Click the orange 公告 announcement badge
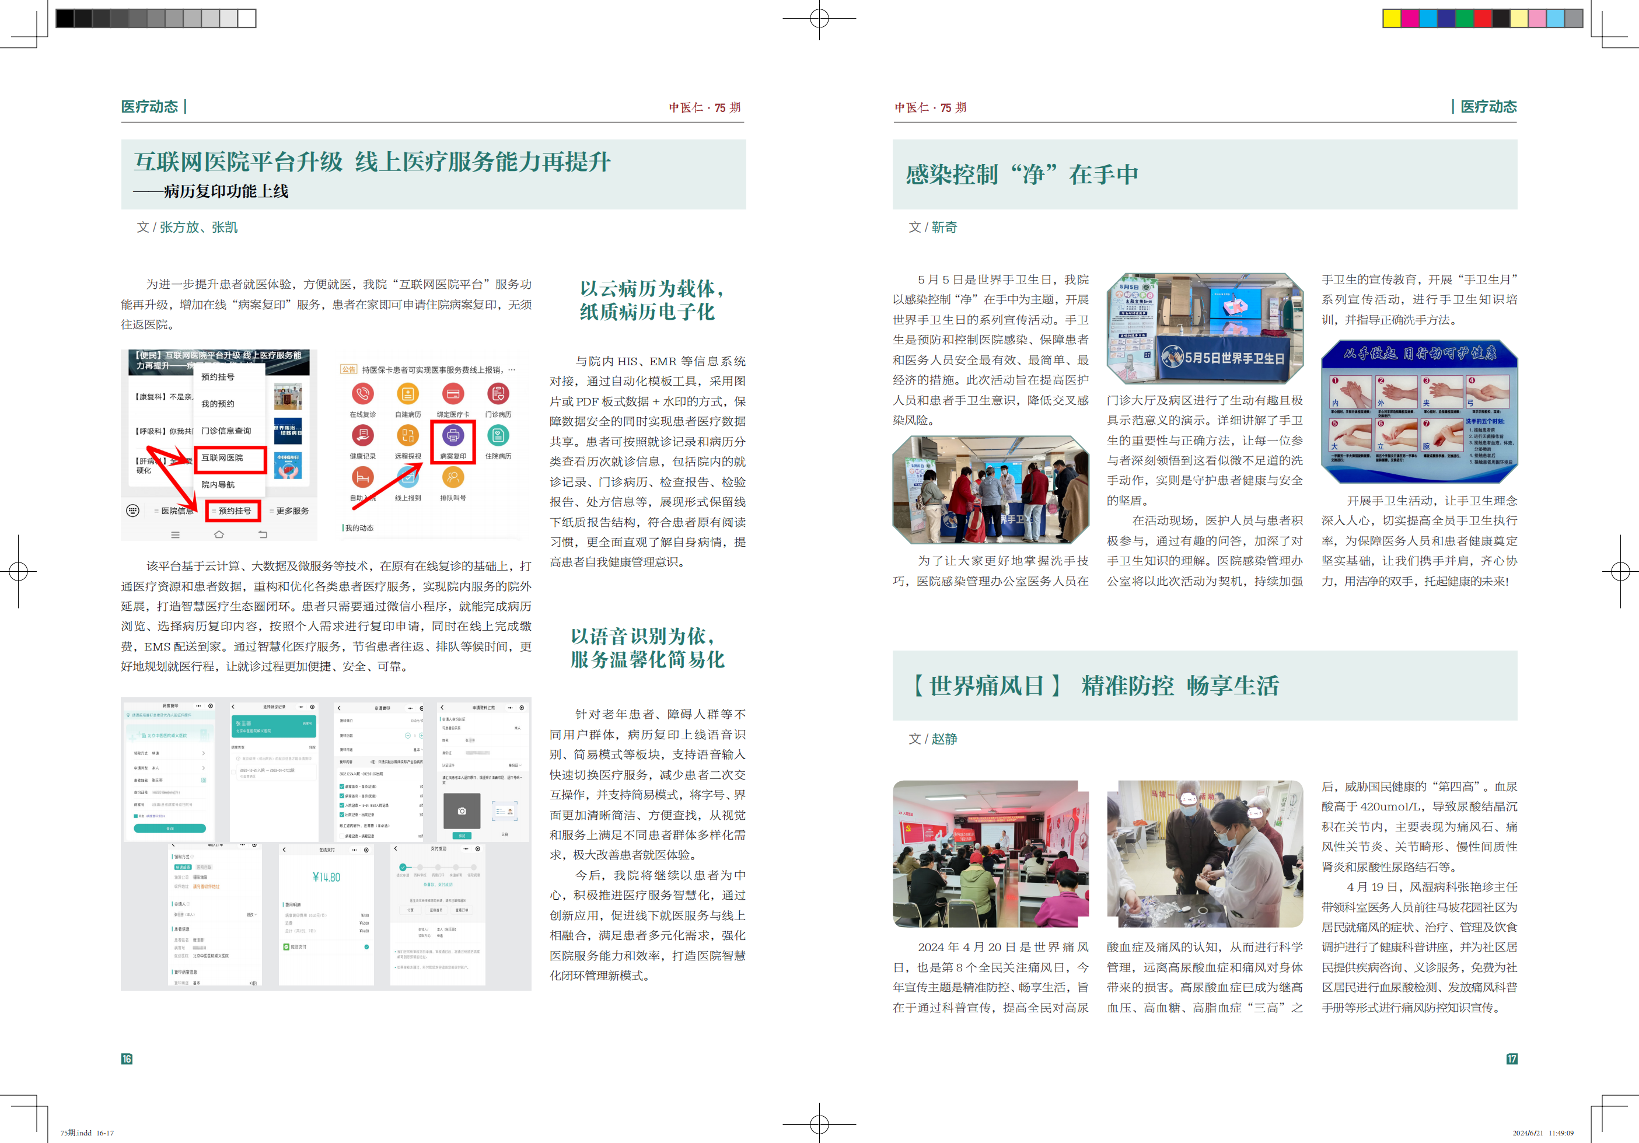 348,369
